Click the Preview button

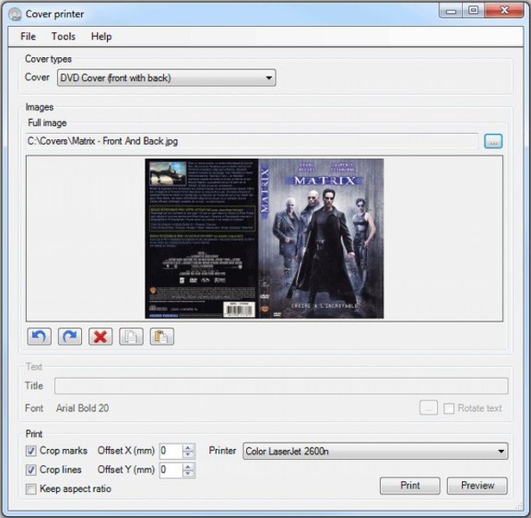[x=477, y=485]
